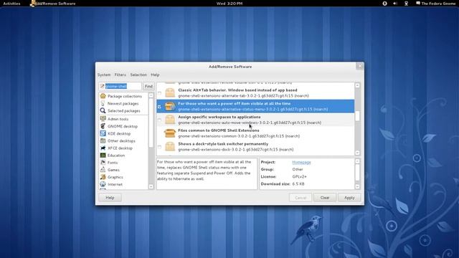Click the Clear button
459x258 pixels.
pos(325,198)
